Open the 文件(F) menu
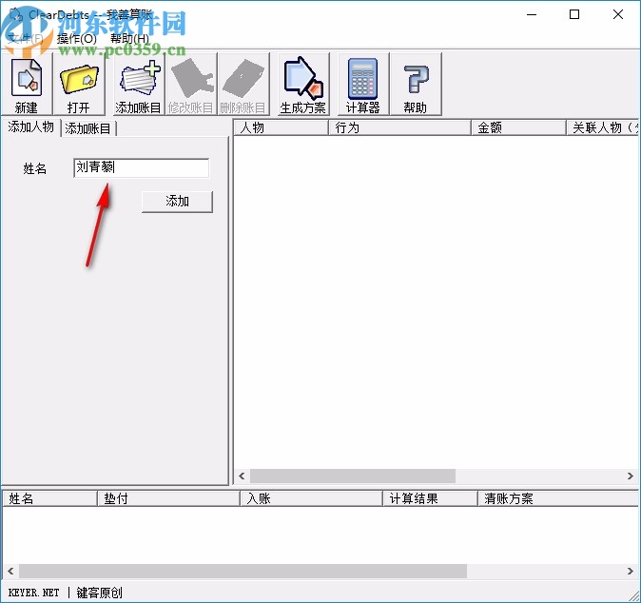The height and width of the screenshot is (603, 641). (x=26, y=39)
